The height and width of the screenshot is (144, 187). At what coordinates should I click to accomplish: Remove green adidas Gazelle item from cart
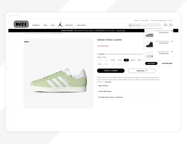pos(172,52)
